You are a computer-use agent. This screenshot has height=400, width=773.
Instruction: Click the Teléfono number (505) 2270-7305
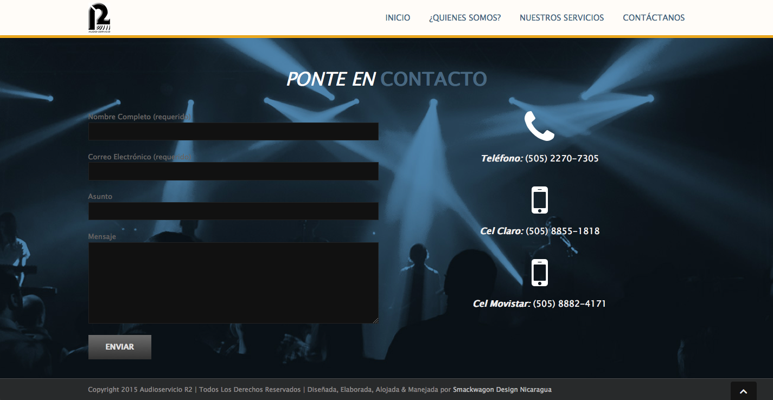[x=562, y=158]
